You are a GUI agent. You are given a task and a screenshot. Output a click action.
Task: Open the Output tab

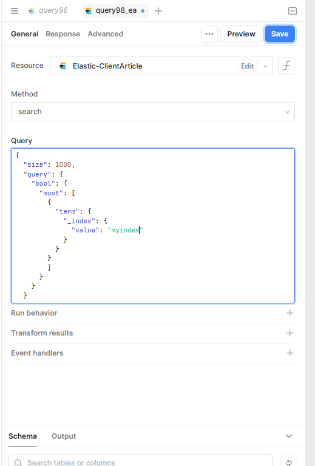coord(64,436)
